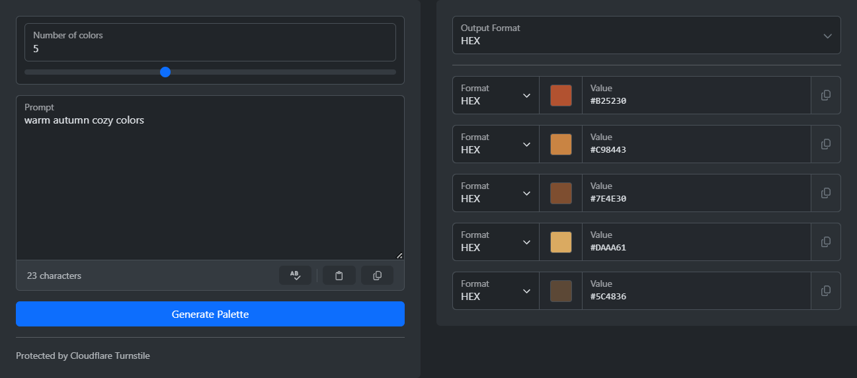Click the #B25230 value field
This screenshot has height=378, width=857.
click(696, 95)
